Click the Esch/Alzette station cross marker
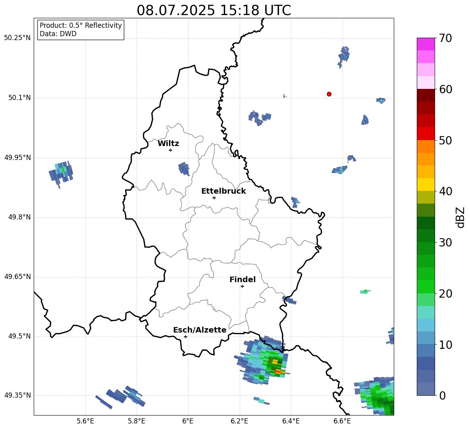 click(185, 337)
